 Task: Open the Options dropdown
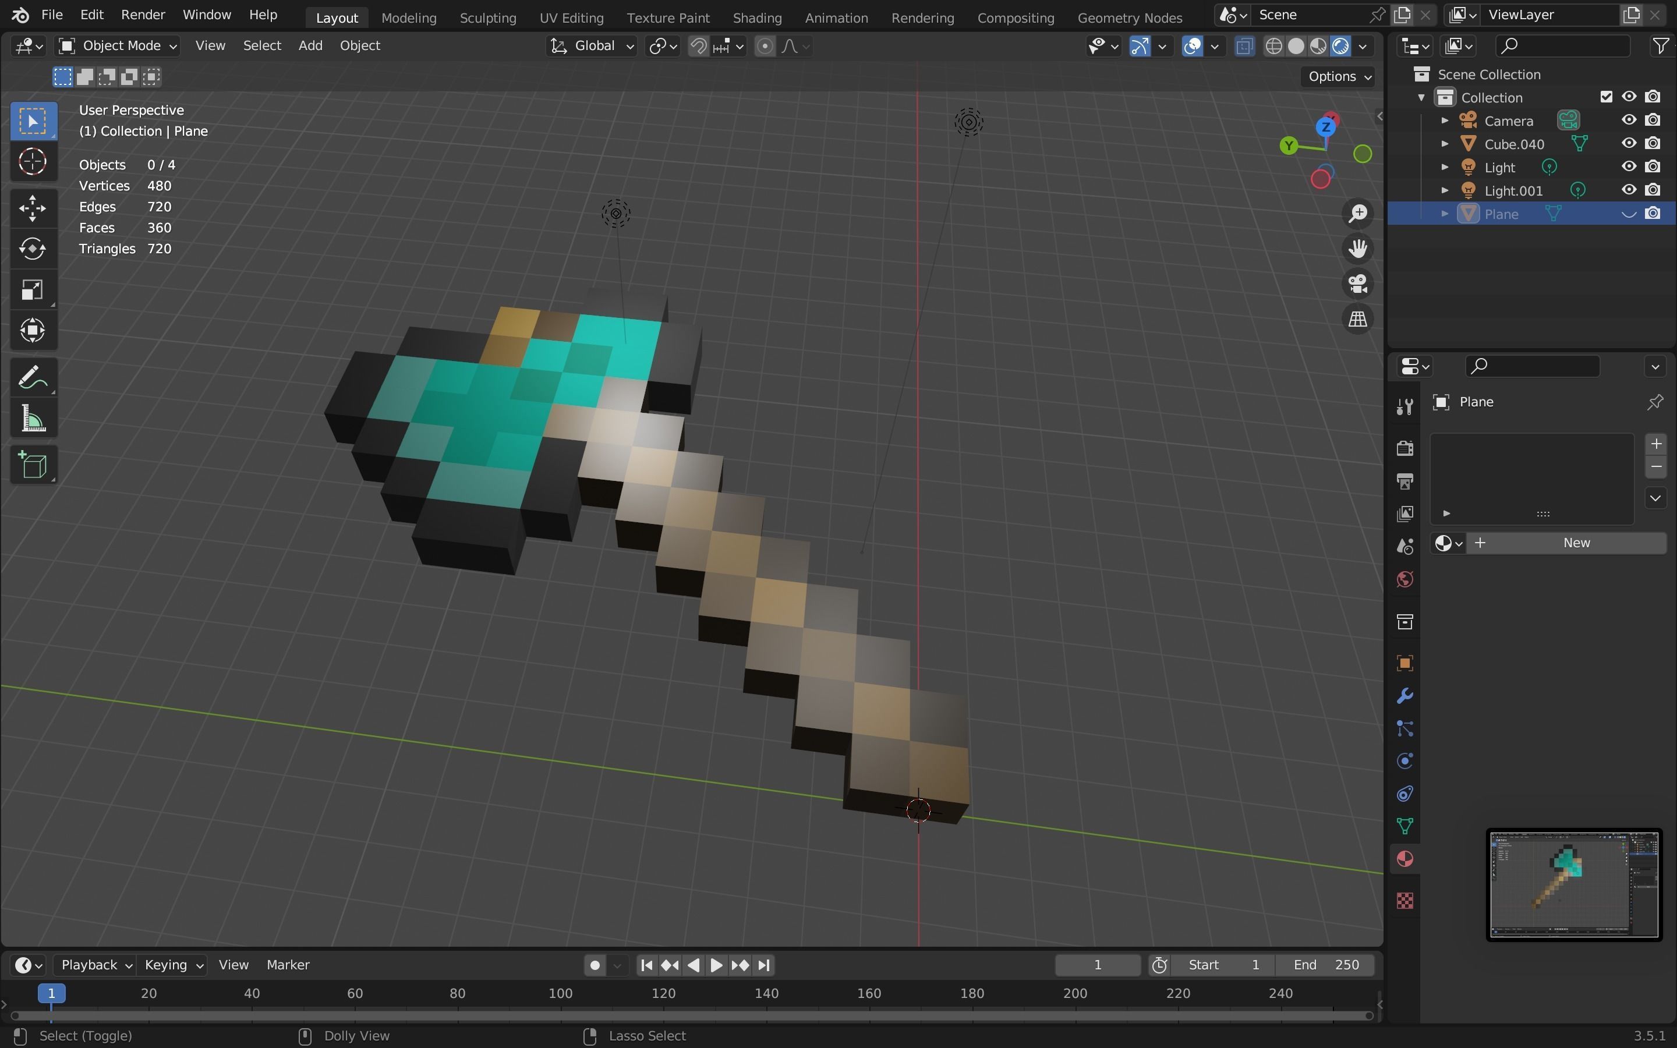[1339, 76]
